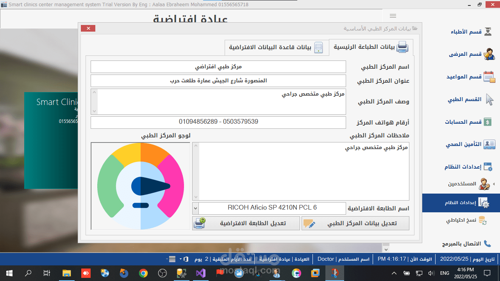Click the medical center address field
Viewport: 500px width, 281px height.
(218, 81)
